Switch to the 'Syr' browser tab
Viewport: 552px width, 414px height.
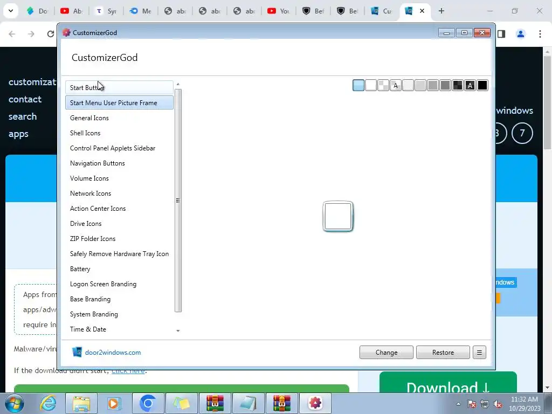[x=106, y=11]
